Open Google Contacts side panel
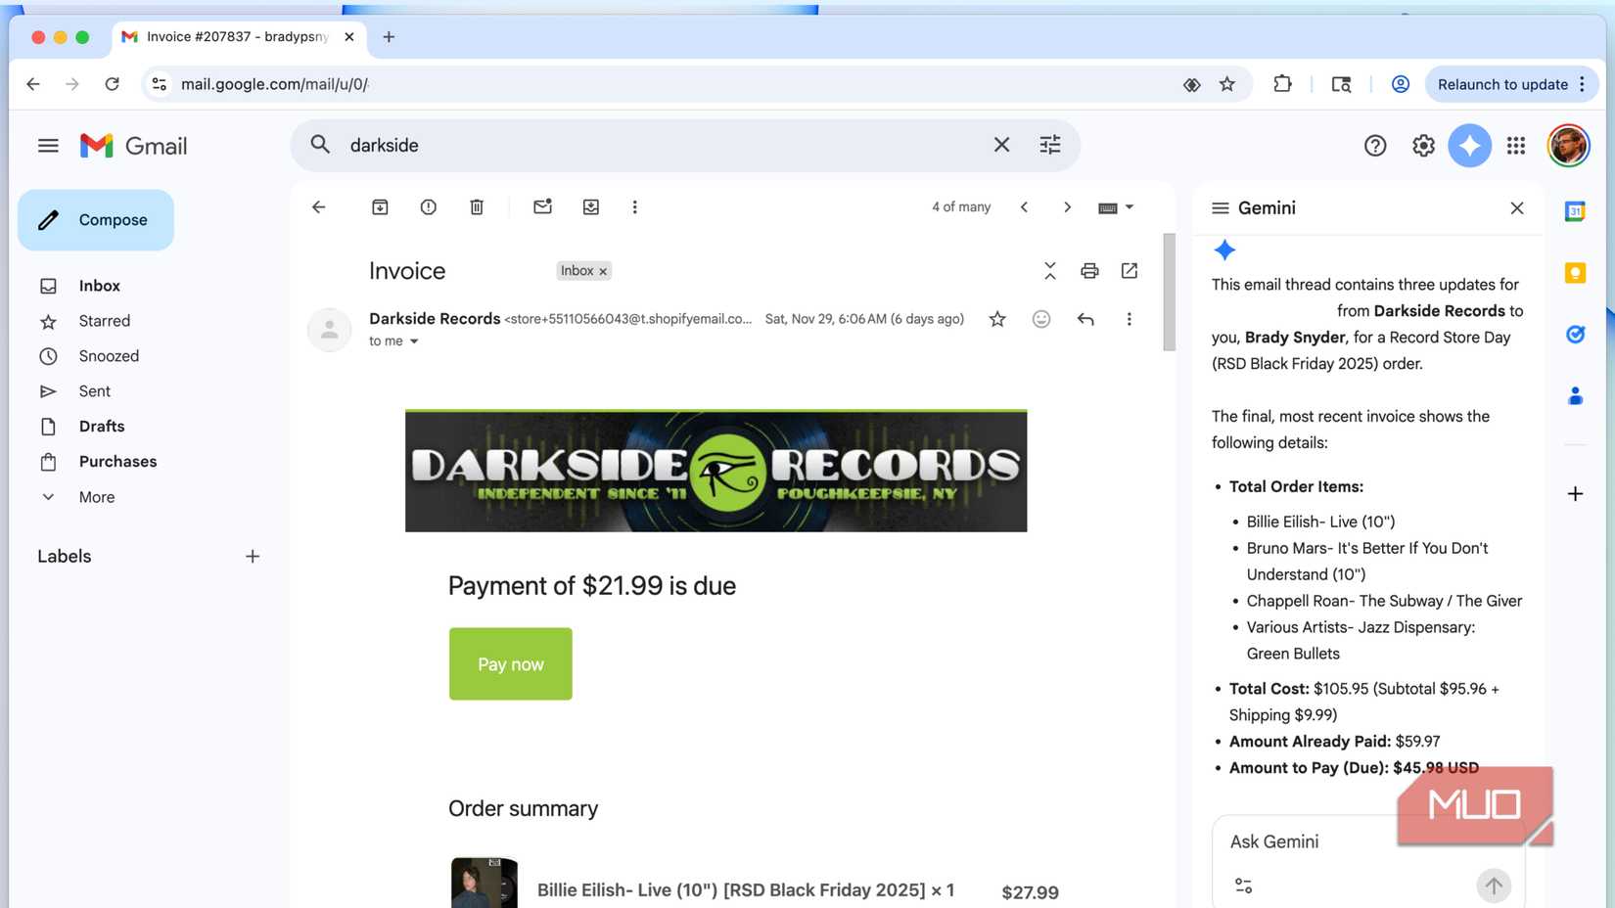This screenshot has width=1615, height=908. (x=1575, y=395)
